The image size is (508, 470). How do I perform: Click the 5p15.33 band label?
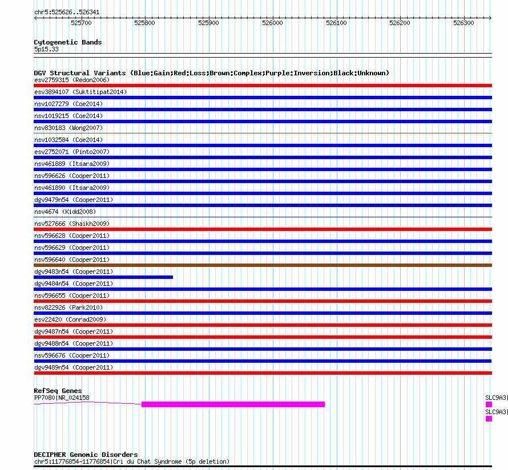tap(46, 49)
